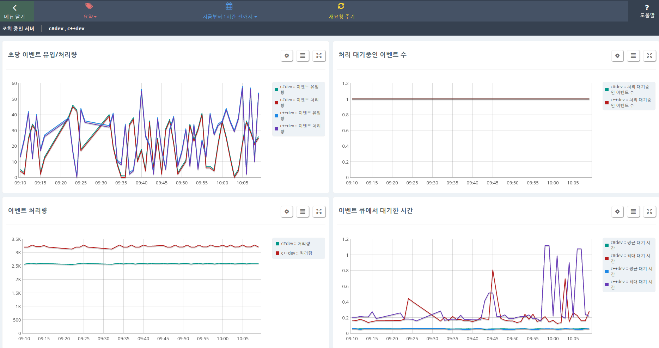Open settings gear for 이벤트 큐에서 대기한 시간 chart
Viewport: 659px width, 348px height.
pyautogui.click(x=617, y=212)
